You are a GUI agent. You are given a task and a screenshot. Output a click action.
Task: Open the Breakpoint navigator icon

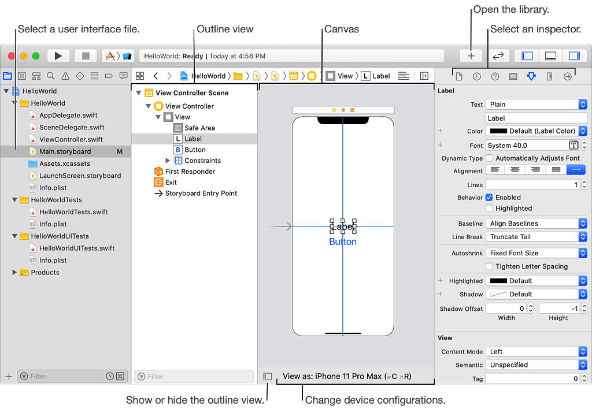[109, 76]
